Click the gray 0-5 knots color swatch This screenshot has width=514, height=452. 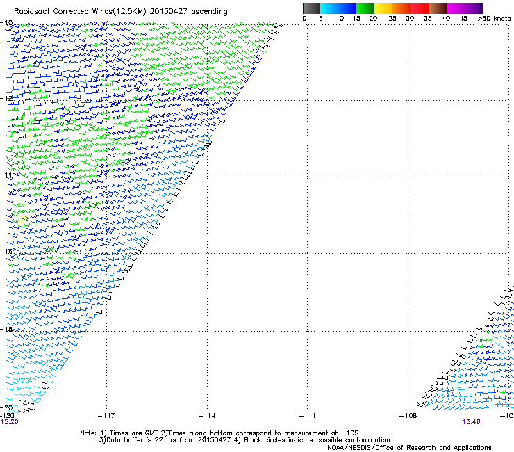311,8
